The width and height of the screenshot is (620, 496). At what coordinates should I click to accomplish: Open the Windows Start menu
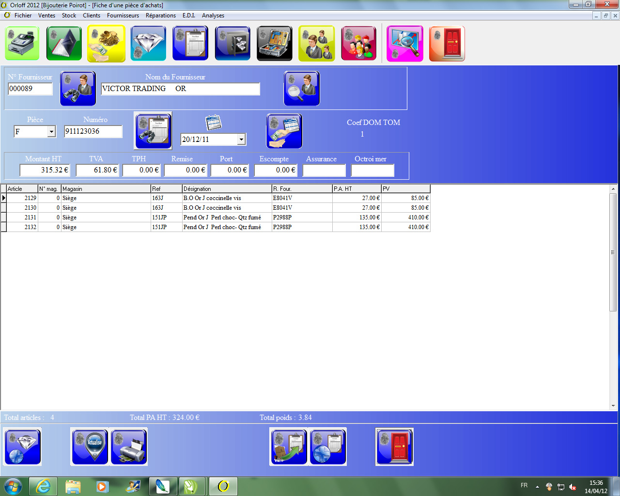point(13,486)
